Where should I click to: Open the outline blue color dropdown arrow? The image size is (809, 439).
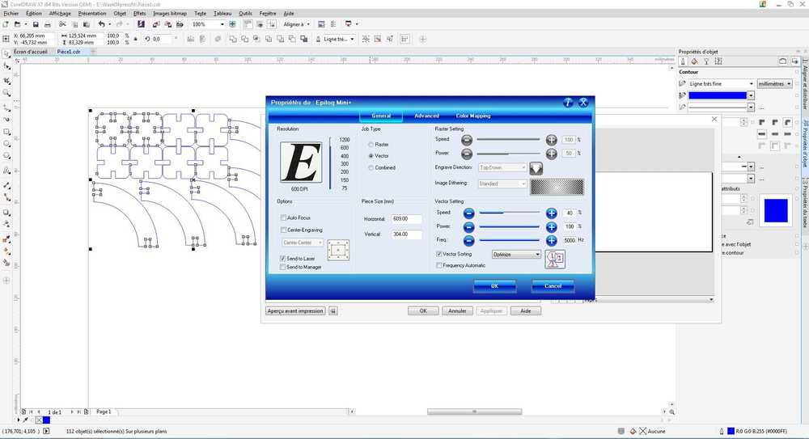[x=751, y=95]
